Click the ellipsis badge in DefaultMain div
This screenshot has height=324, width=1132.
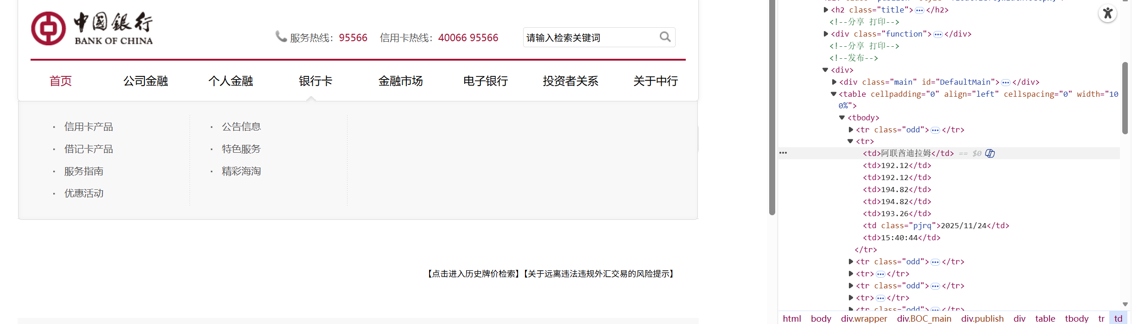click(x=1006, y=82)
